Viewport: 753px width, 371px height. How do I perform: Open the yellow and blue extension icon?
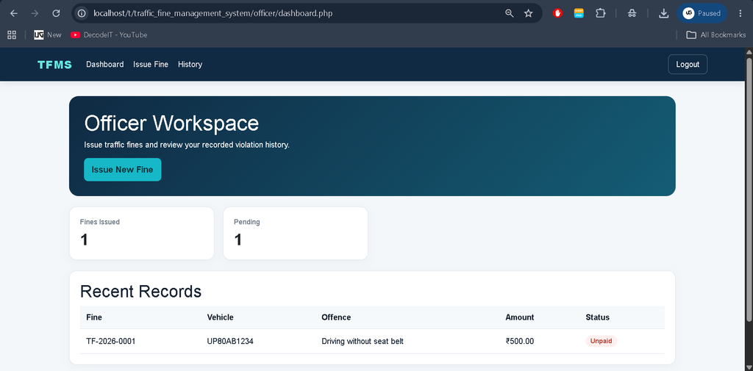pyautogui.click(x=579, y=13)
